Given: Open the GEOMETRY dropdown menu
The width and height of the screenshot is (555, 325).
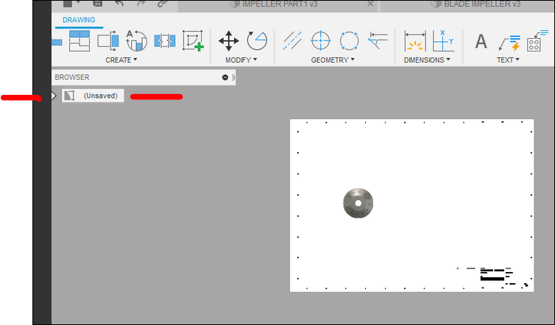Looking at the screenshot, I should [x=333, y=60].
